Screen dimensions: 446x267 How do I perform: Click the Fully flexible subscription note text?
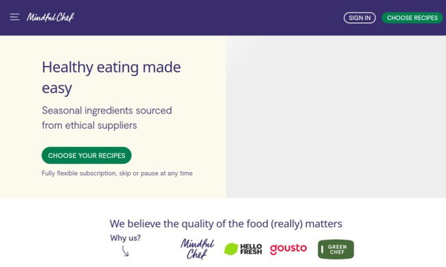(117, 174)
